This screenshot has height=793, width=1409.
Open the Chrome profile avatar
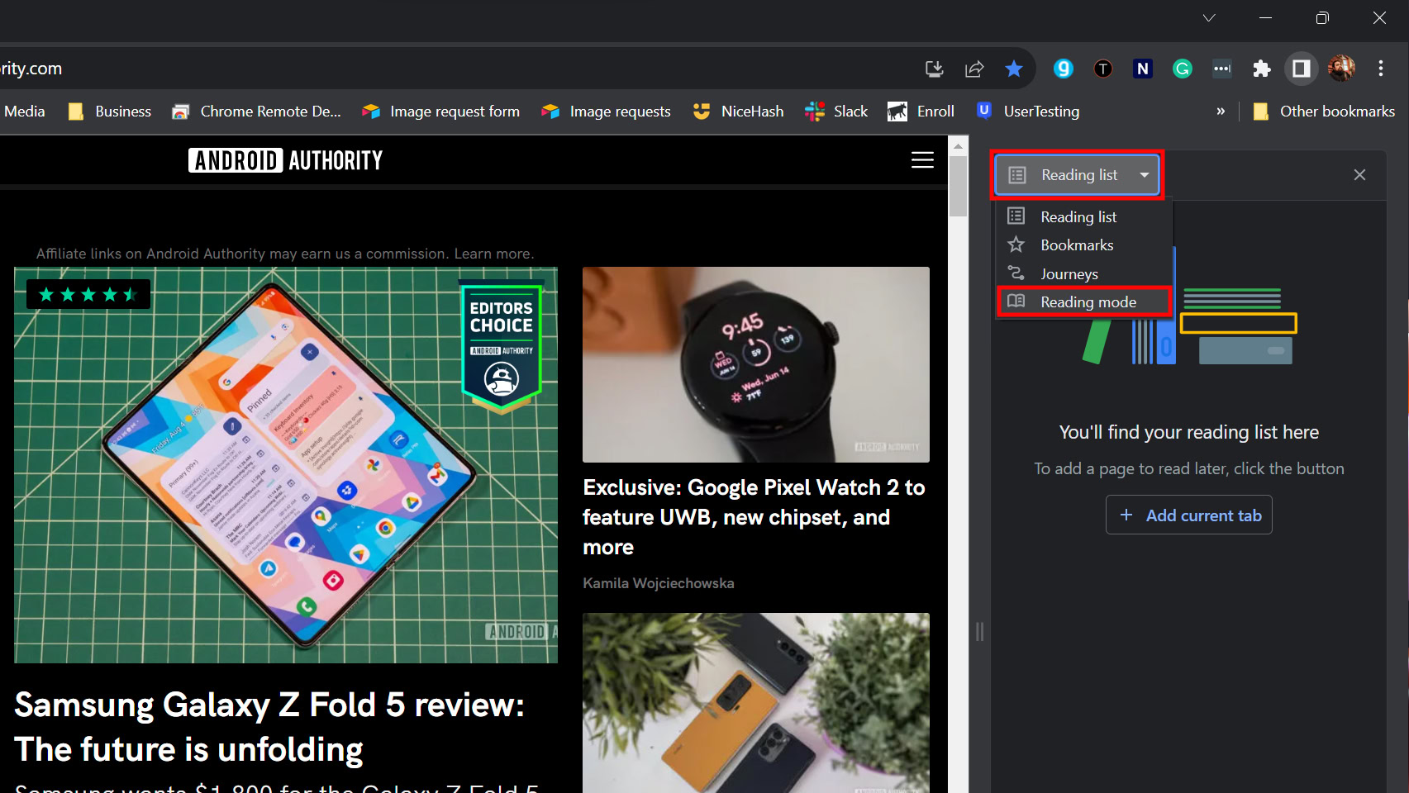1340,69
